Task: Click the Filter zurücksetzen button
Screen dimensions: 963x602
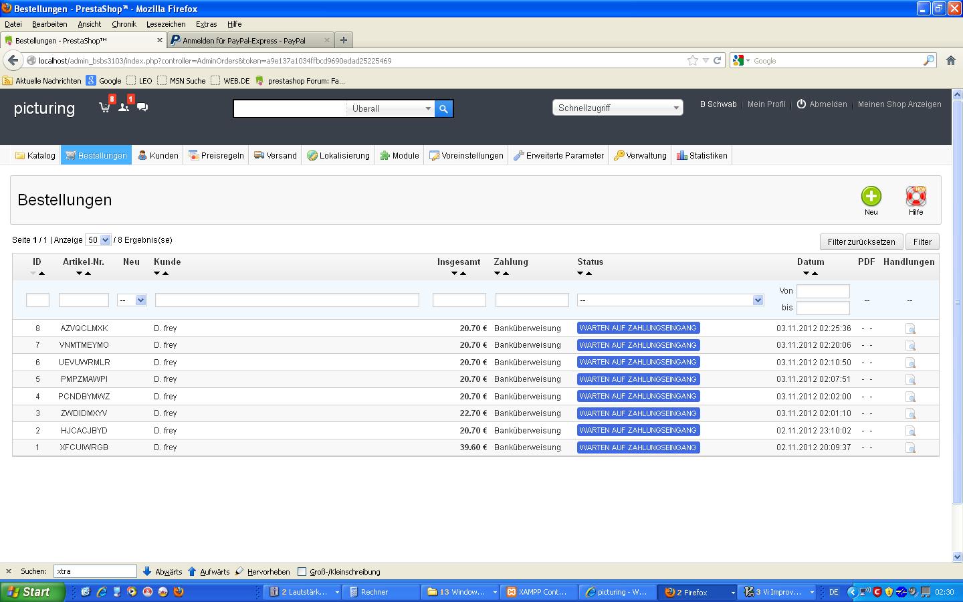Action: tap(861, 241)
